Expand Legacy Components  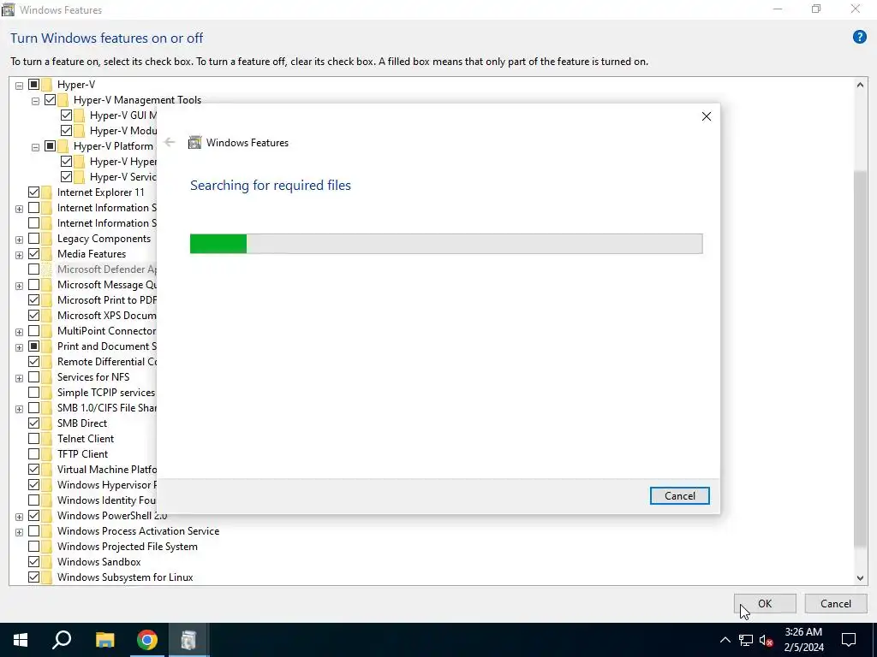click(x=19, y=240)
